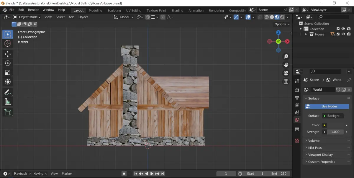This screenshot has width=354, height=178.
Task: Choose the Add Cube tool
Action: (8, 112)
